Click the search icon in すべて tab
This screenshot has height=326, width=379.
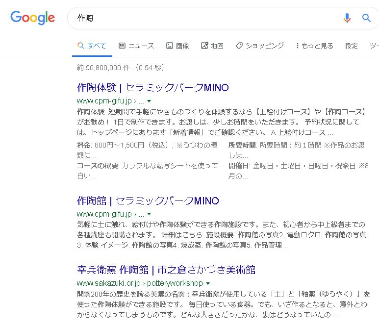(x=81, y=46)
